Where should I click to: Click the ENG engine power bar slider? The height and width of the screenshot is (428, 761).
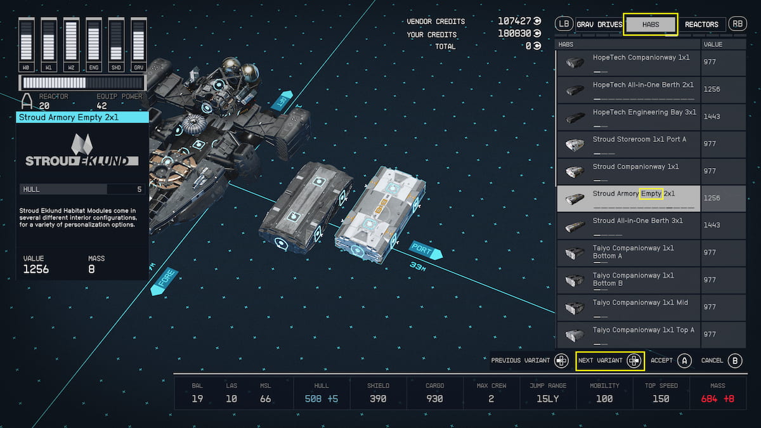(x=93, y=41)
